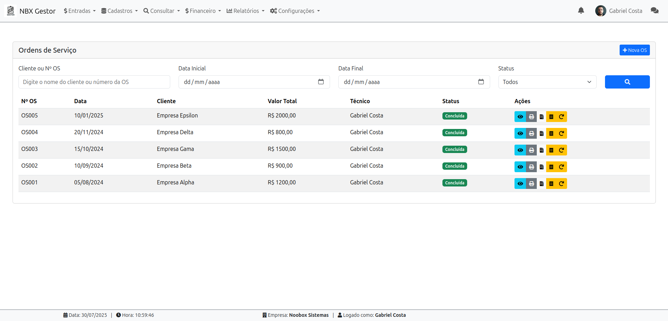
Task: View OS003 details with eye icon
Action: click(x=520, y=150)
